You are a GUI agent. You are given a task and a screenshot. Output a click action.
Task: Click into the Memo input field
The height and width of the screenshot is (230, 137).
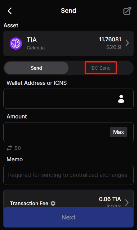(x=68, y=175)
